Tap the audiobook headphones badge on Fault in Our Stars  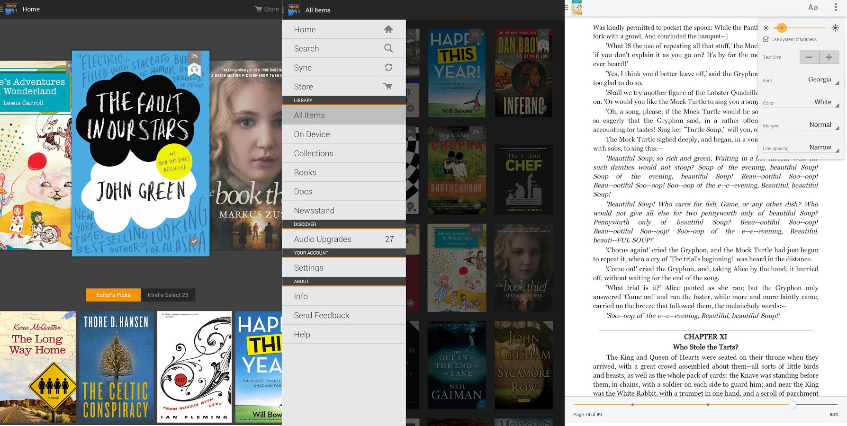point(194,71)
